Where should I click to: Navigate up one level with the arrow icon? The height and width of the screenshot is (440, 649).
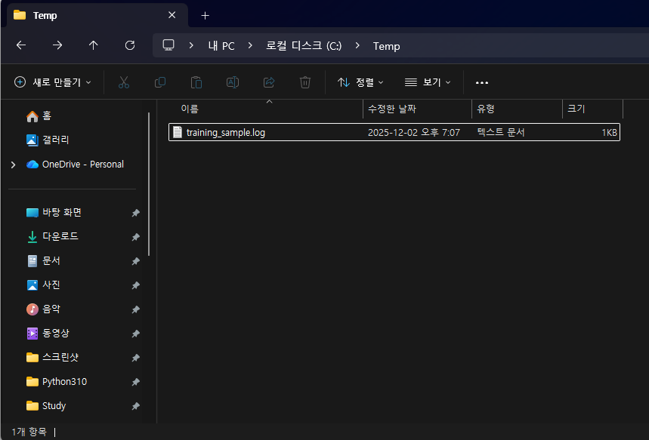tap(93, 45)
